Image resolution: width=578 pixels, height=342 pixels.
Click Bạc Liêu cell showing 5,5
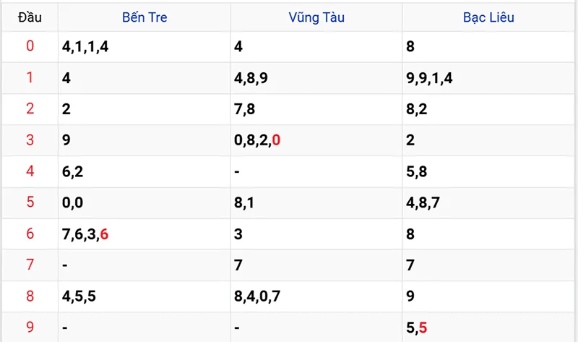point(417,327)
